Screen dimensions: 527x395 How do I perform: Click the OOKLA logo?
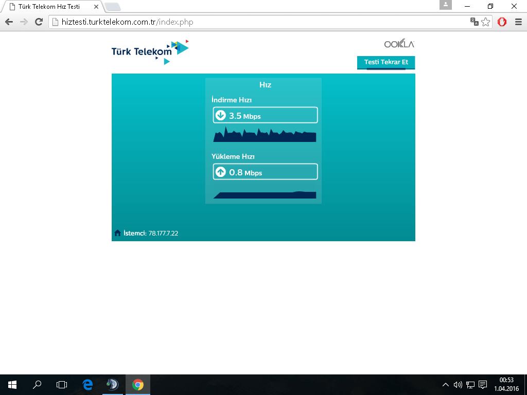(399, 43)
